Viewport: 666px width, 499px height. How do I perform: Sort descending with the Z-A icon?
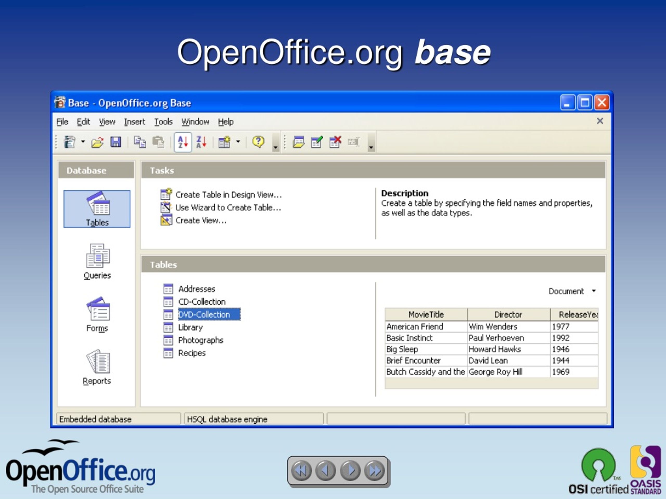pos(201,142)
